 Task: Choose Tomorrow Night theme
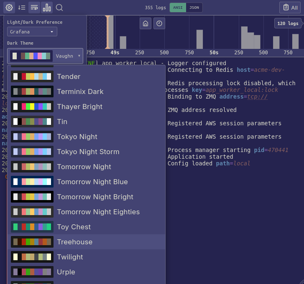click(x=87, y=167)
